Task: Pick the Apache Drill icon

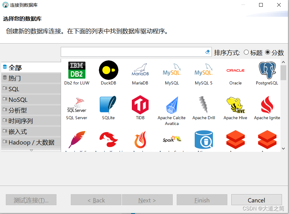Action: (x=204, y=105)
